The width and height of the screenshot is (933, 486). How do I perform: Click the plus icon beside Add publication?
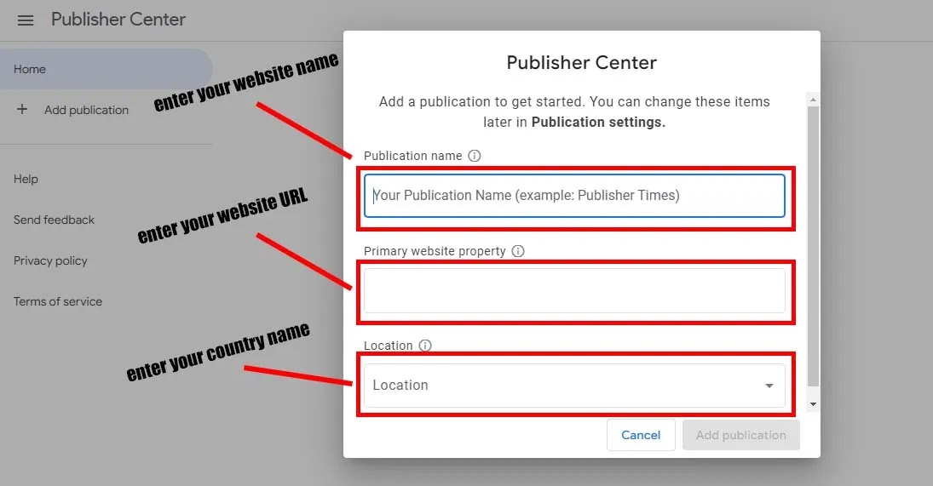[x=22, y=109]
